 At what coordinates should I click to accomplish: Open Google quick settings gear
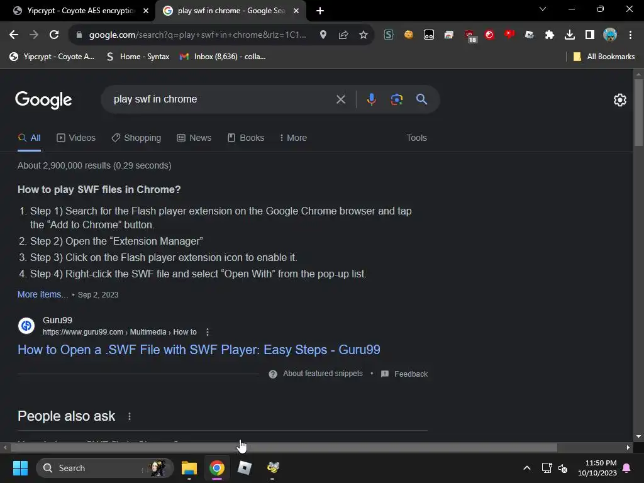(x=619, y=100)
